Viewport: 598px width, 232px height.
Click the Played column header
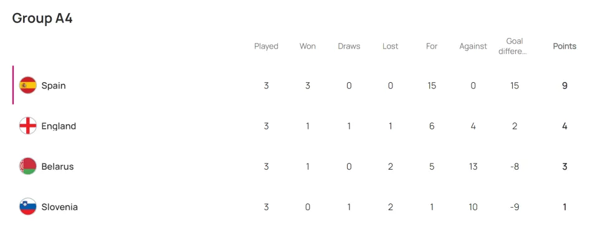tap(266, 47)
